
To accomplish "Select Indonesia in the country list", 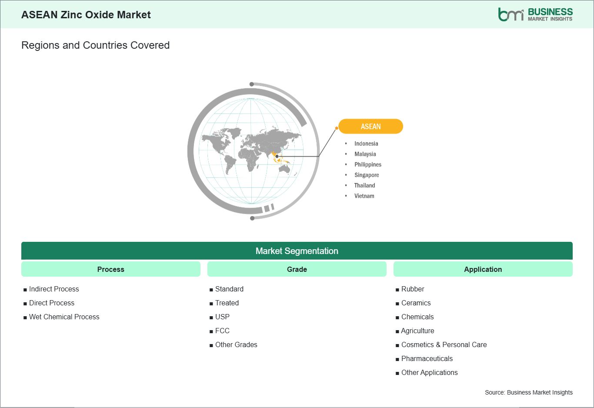I will (x=366, y=144).
